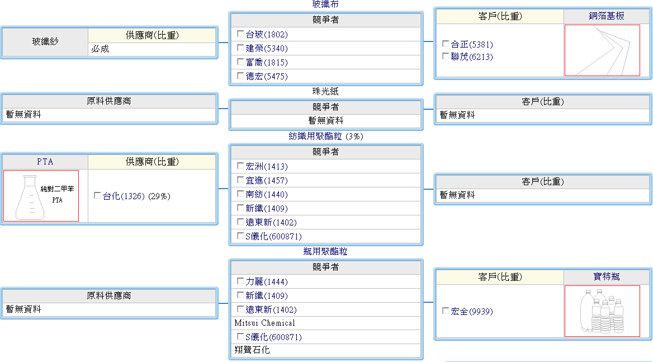The image size is (653, 362).
Task: Click the PTA flask thumbnail image
Action: tap(41, 196)
